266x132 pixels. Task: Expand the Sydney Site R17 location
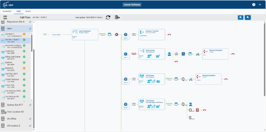click(16, 105)
